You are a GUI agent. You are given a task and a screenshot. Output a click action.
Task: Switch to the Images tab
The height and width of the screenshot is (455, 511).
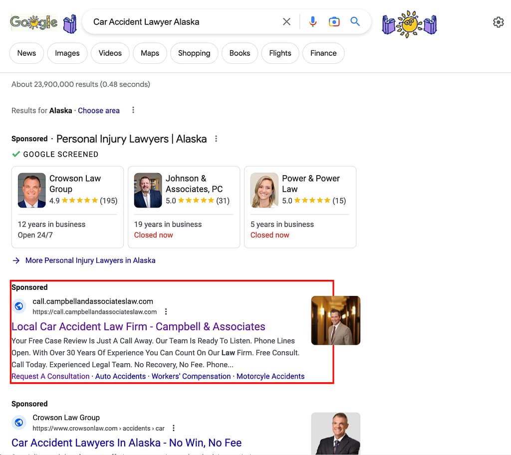tap(67, 53)
